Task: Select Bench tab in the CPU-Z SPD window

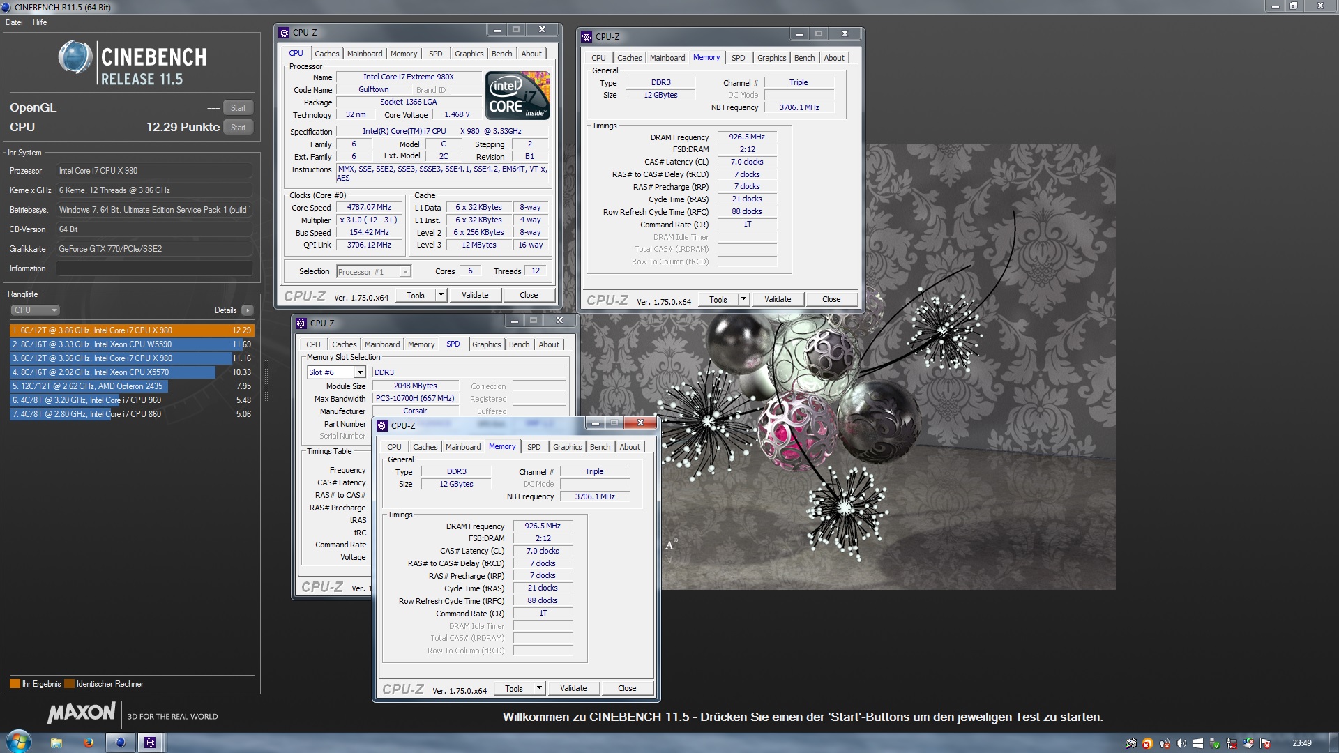Action: coord(519,344)
